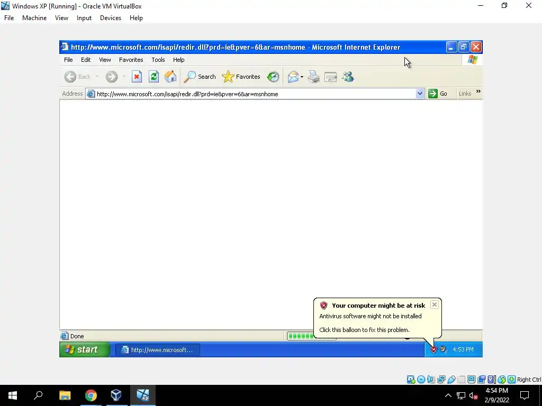The height and width of the screenshot is (406, 542).
Task: Open the IE Help menu
Action: pos(179,60)
